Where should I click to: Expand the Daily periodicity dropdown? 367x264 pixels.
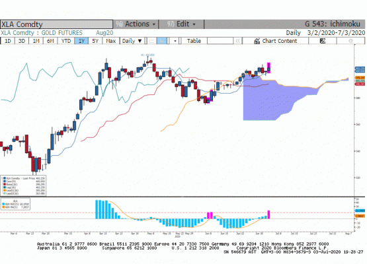click(132, 41)
